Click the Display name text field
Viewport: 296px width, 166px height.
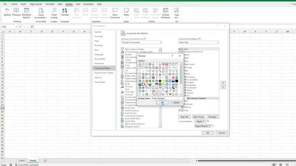pyautogui.click(x=166, y=98)
